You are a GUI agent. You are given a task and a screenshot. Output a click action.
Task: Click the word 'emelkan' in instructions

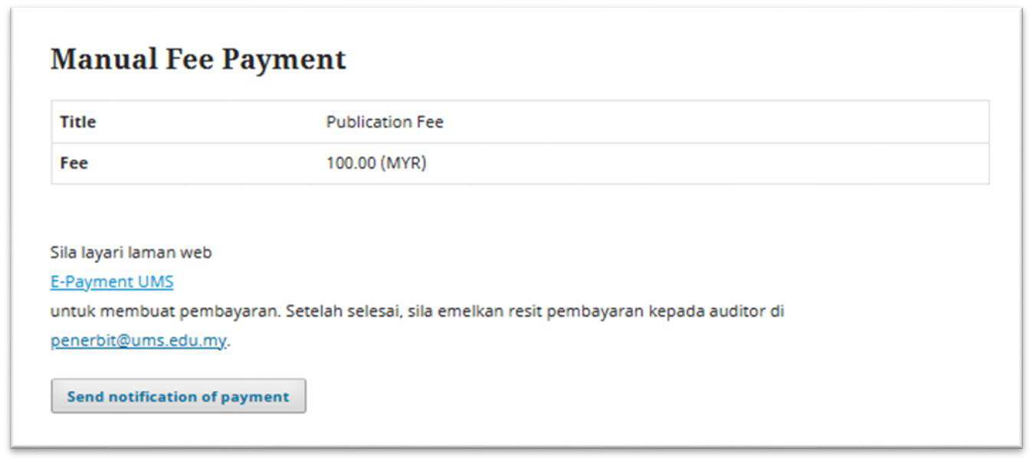pos(467,311)
